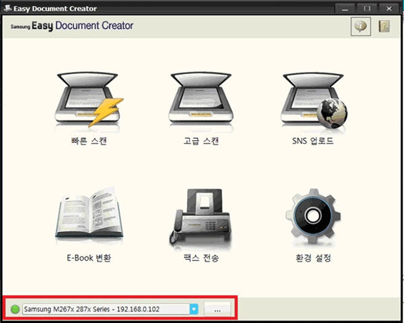Click the E-Book 변환 label
404x323 pixels.
coord(89,258)
